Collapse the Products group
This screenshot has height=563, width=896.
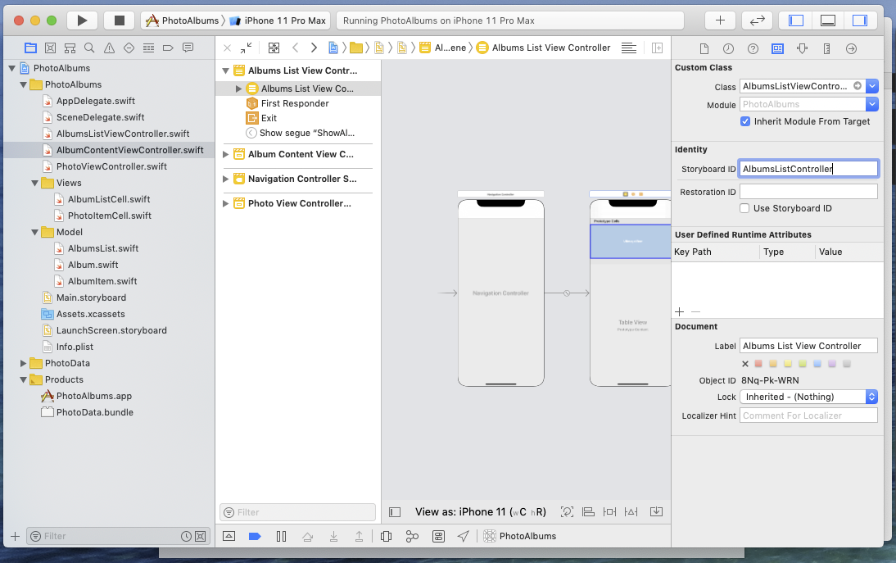(24, 379)
